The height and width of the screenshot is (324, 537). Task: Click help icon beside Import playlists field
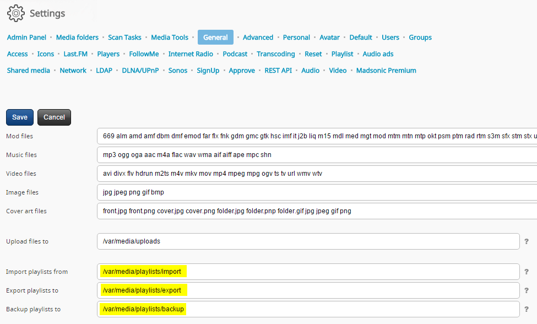[526, 272]
